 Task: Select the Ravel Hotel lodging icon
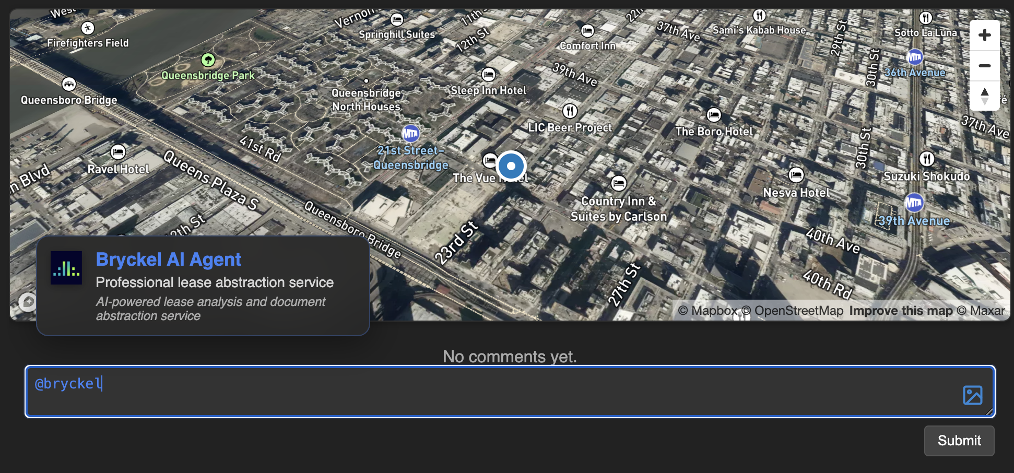pyautogui.click(x=118, y=152)
